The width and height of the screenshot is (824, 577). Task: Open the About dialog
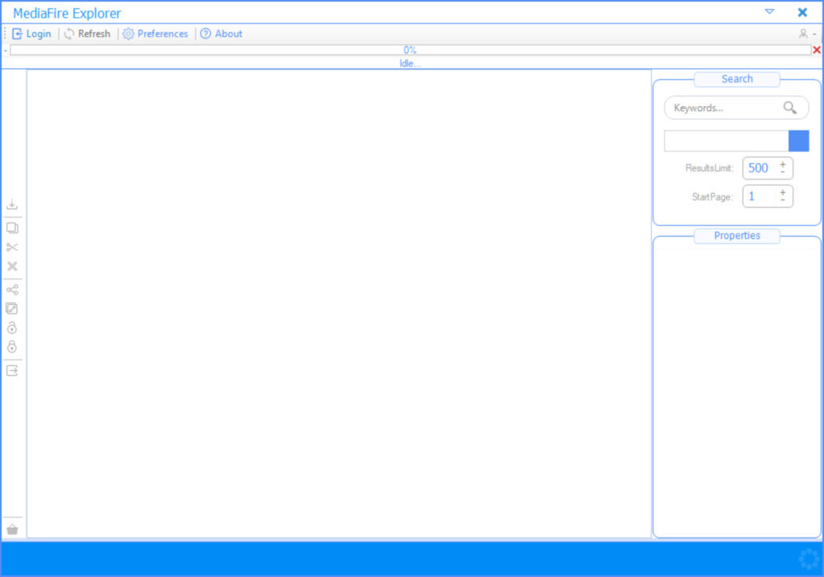point(221,34)
